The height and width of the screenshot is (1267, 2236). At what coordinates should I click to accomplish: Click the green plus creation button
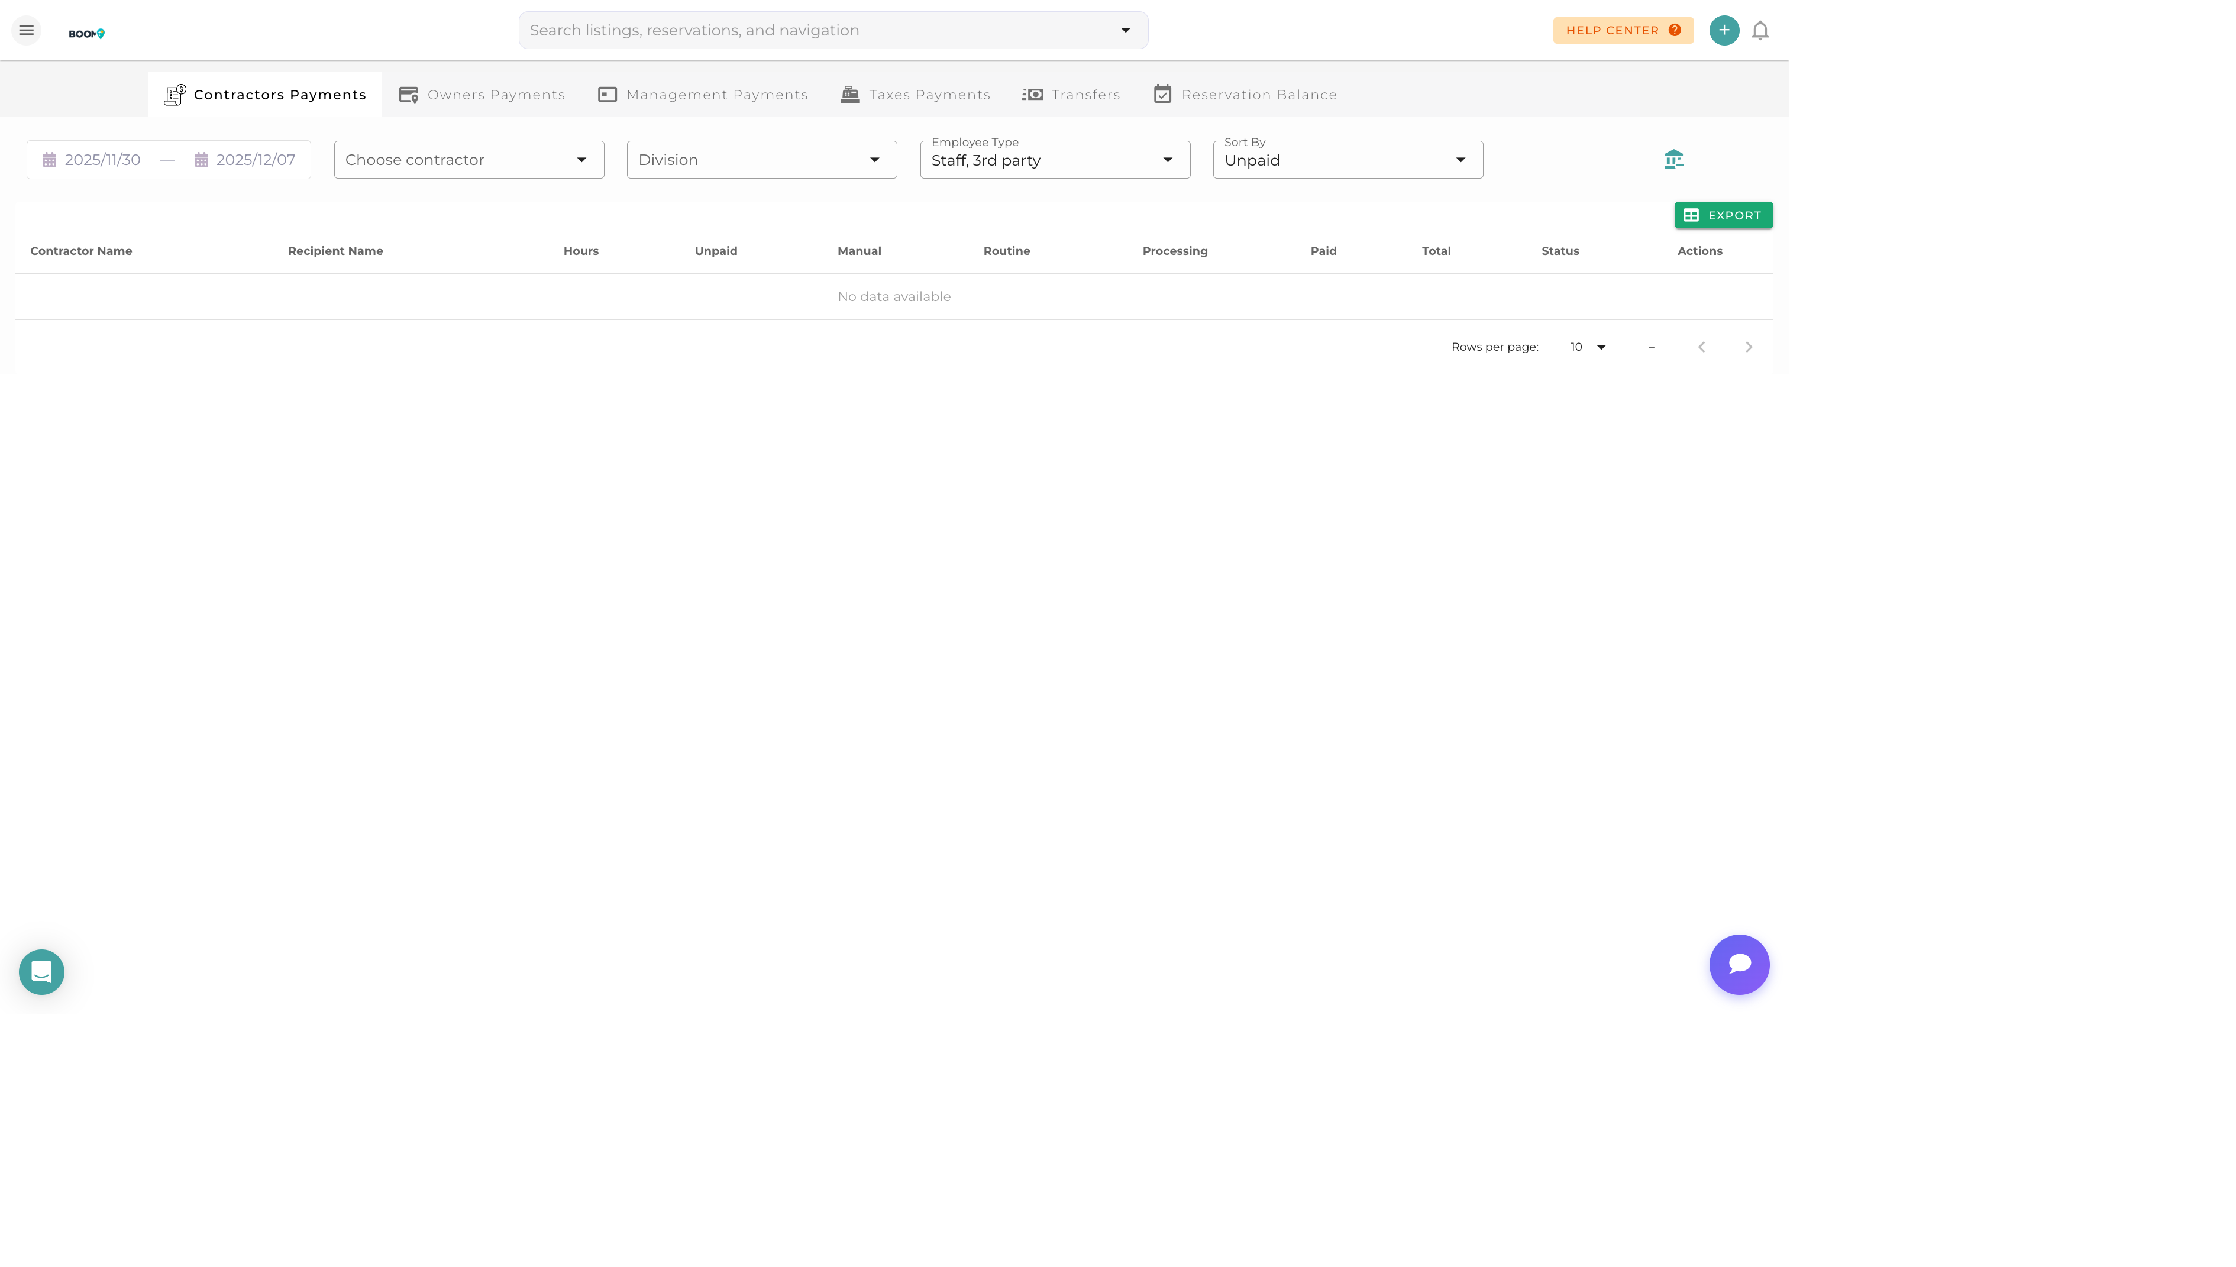[x=1724, y=30]
